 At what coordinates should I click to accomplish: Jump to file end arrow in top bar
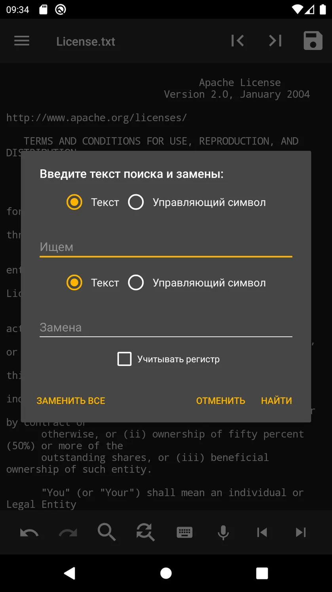pos(275,40)
